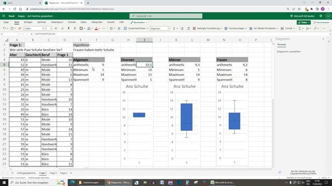Switch to the Überprüfen ribbon tab
The height and width of the screenshot is (186, 332).
pos(97,22)
